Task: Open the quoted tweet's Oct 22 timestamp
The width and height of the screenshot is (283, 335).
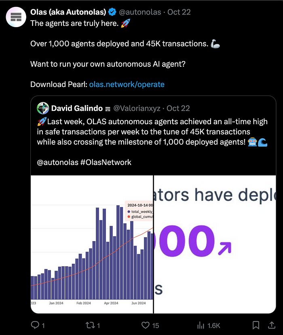Action: point(178,108)
